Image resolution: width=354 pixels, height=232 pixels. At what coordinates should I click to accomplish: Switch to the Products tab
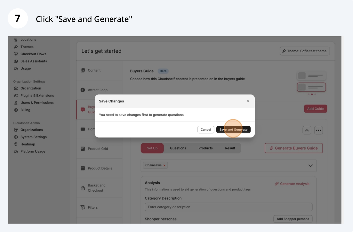pos(205,148)
